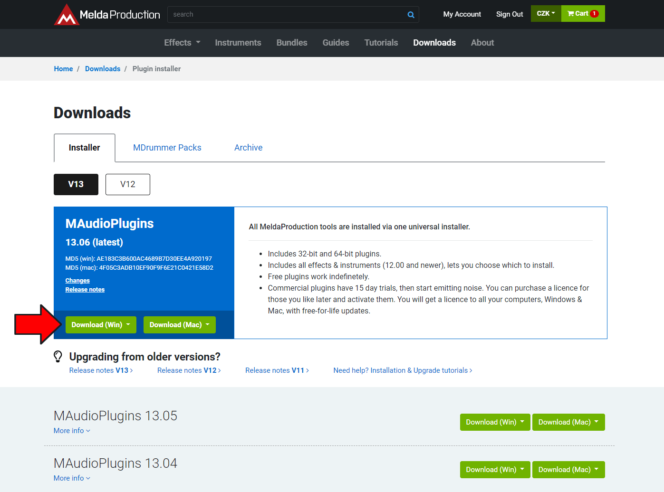
Task: Open Release notes V13
Action: pos(101,370)
